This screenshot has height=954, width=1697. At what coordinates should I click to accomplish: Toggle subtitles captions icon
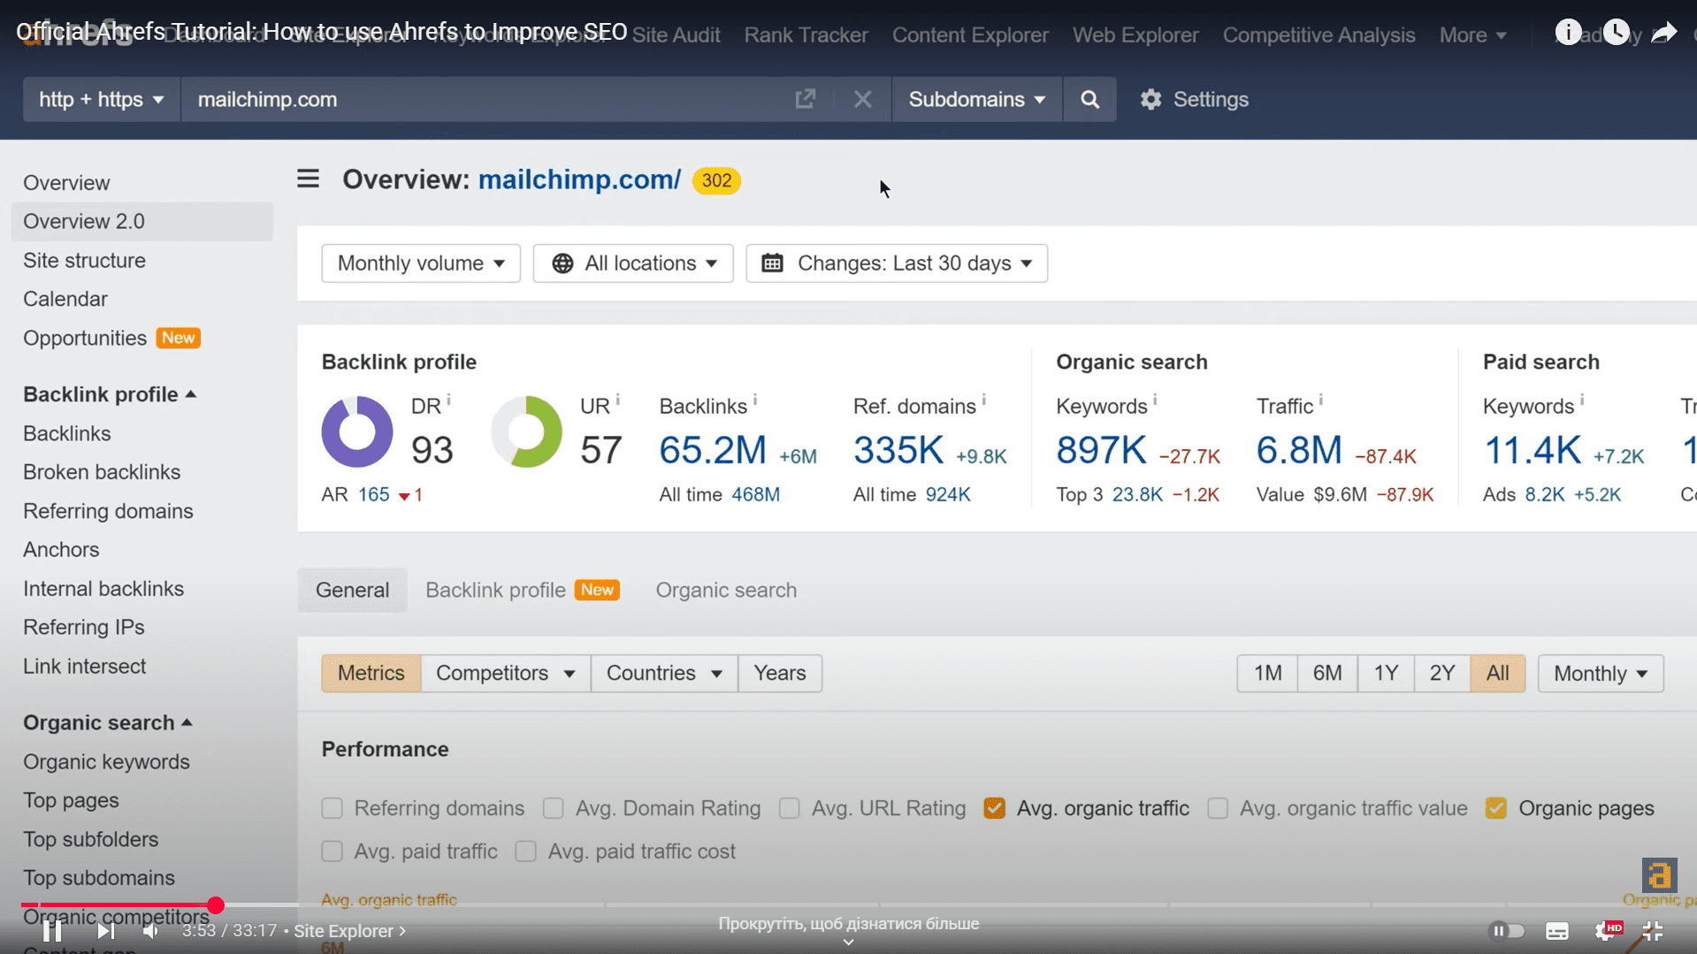coord(1557,931)
